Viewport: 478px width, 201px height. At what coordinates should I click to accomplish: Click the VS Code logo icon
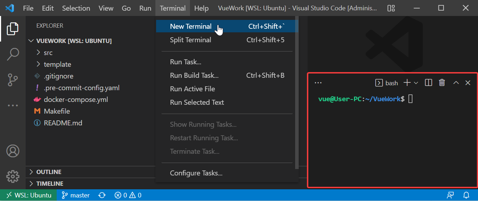tap(10, 8)
